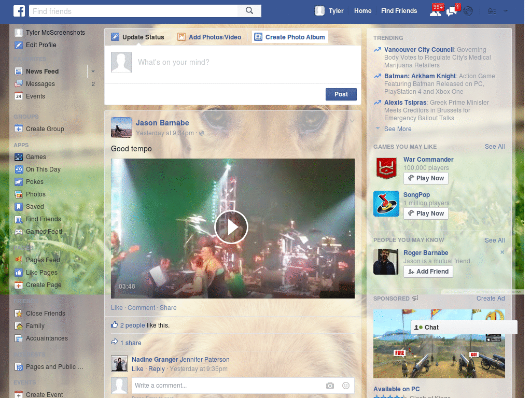Click the Post button
531x398 pixels.
(341, 94)
